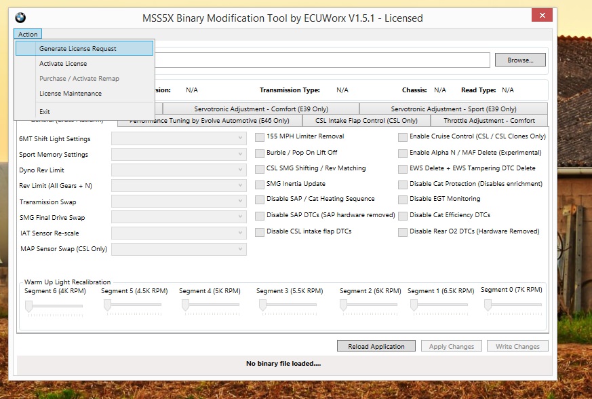Enable Alpha N / MAF Delete checkbox

pos(403,153)
